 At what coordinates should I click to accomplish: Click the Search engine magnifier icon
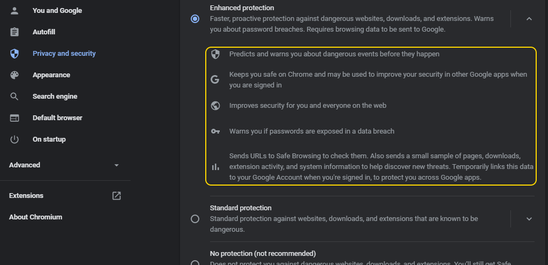15,97
